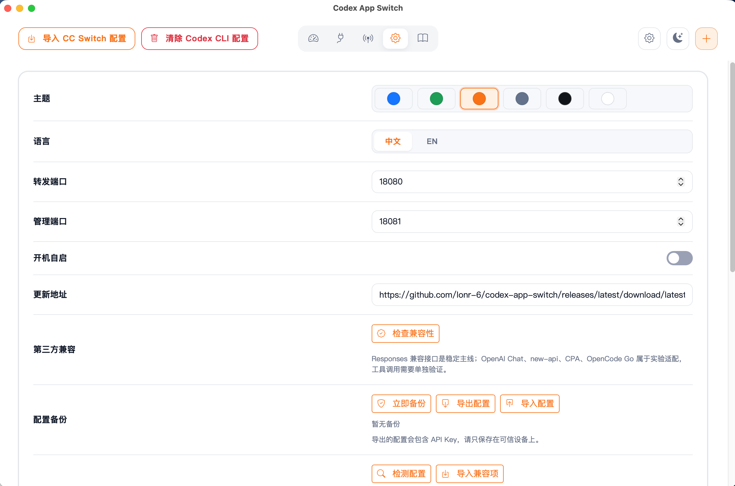The height and width of the screenshot is (486, 735).
Task: Click the 管理端口 input showing 18081
Action: 532,222
